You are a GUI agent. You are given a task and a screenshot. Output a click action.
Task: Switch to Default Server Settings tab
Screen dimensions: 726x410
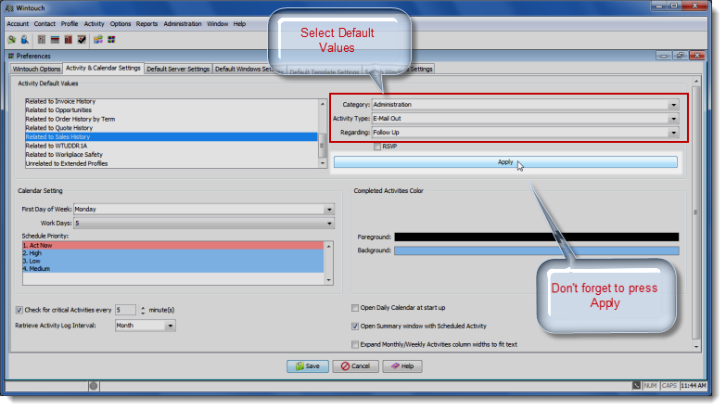(178, 69)
